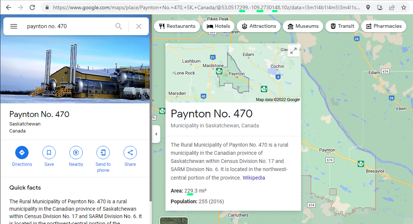This screenshot has height=224, width=413.
Task: Select the Restaurants category chip
Action: 177,26
